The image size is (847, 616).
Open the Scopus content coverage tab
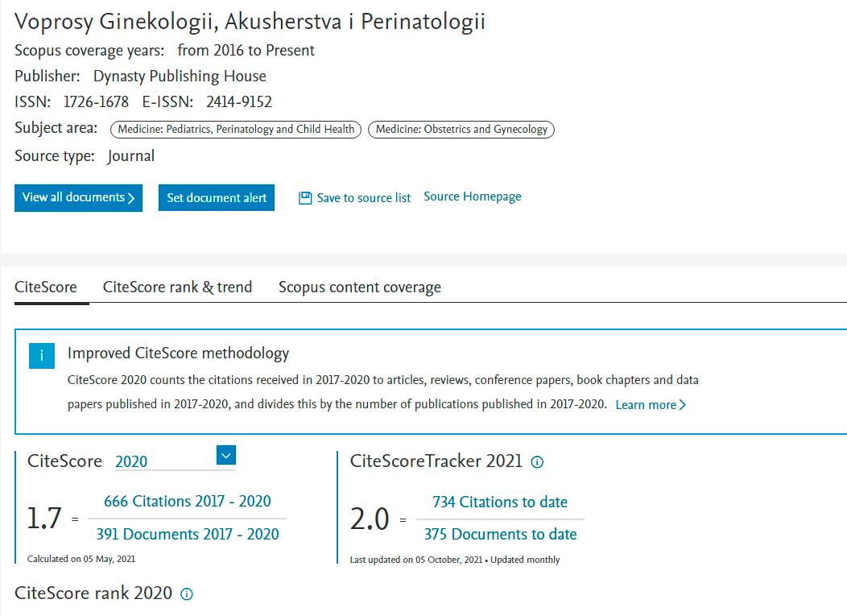tap(359, 287)
